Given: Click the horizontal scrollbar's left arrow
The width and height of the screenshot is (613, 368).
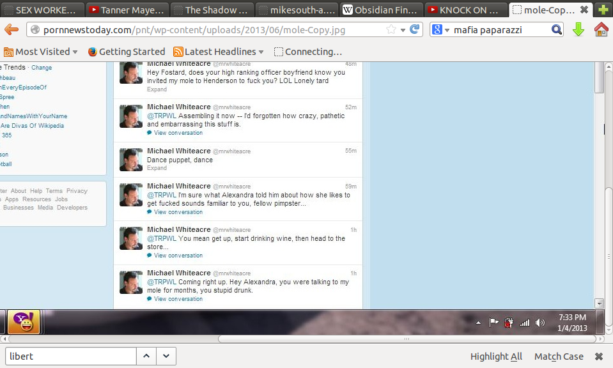Looking at the screenshot, I should pyautogui.click(x=4, y=339).
